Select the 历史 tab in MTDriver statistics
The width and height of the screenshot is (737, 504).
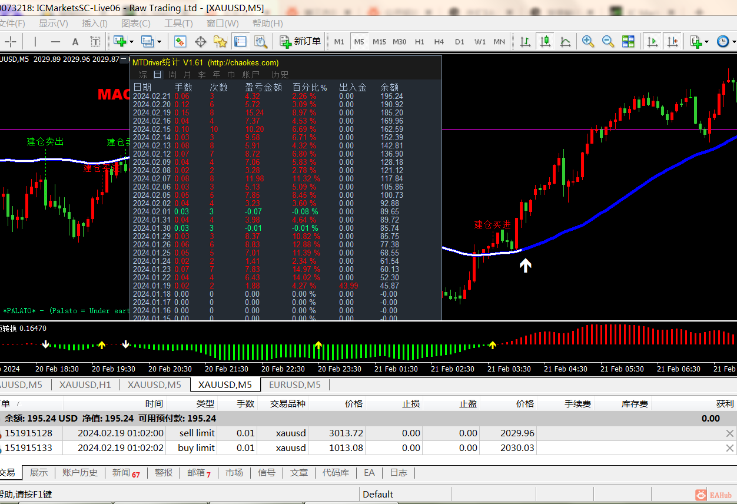point(280,75)
